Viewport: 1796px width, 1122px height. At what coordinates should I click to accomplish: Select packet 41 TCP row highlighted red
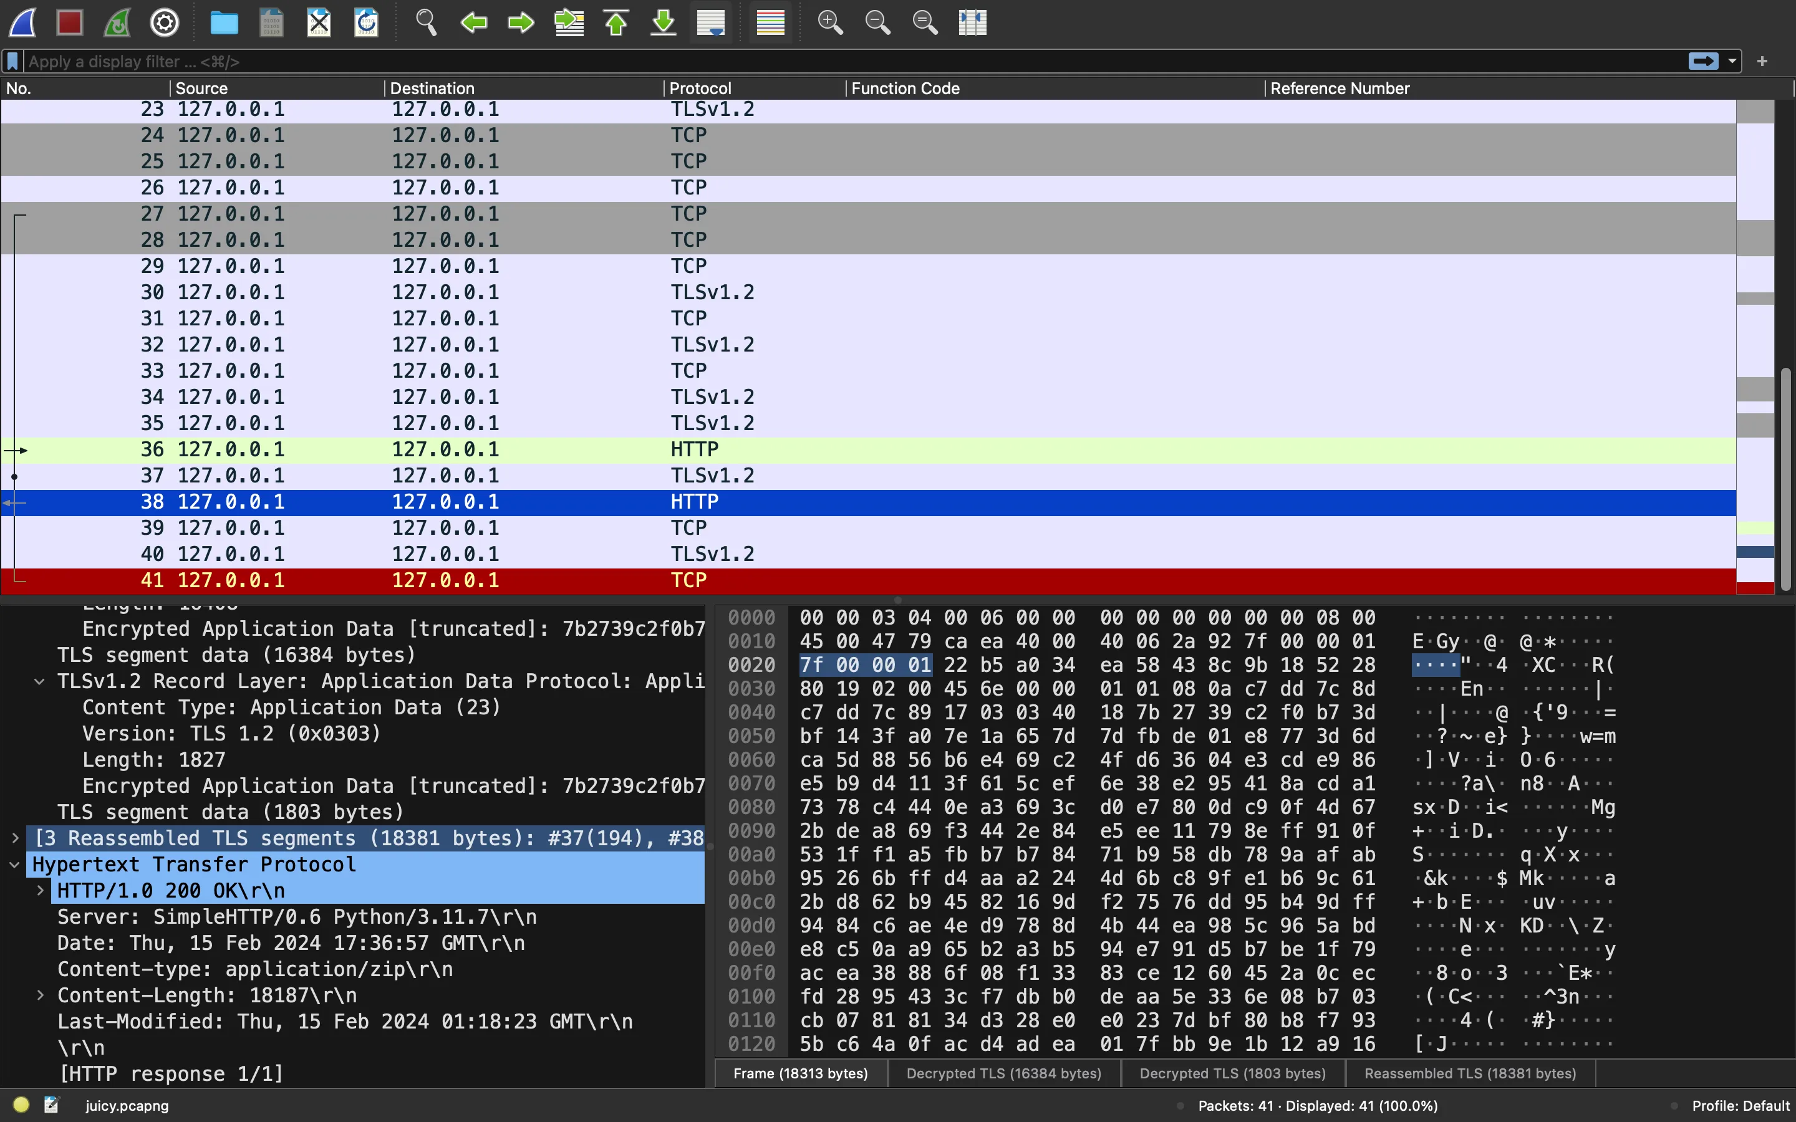click(x=868, y=580)
